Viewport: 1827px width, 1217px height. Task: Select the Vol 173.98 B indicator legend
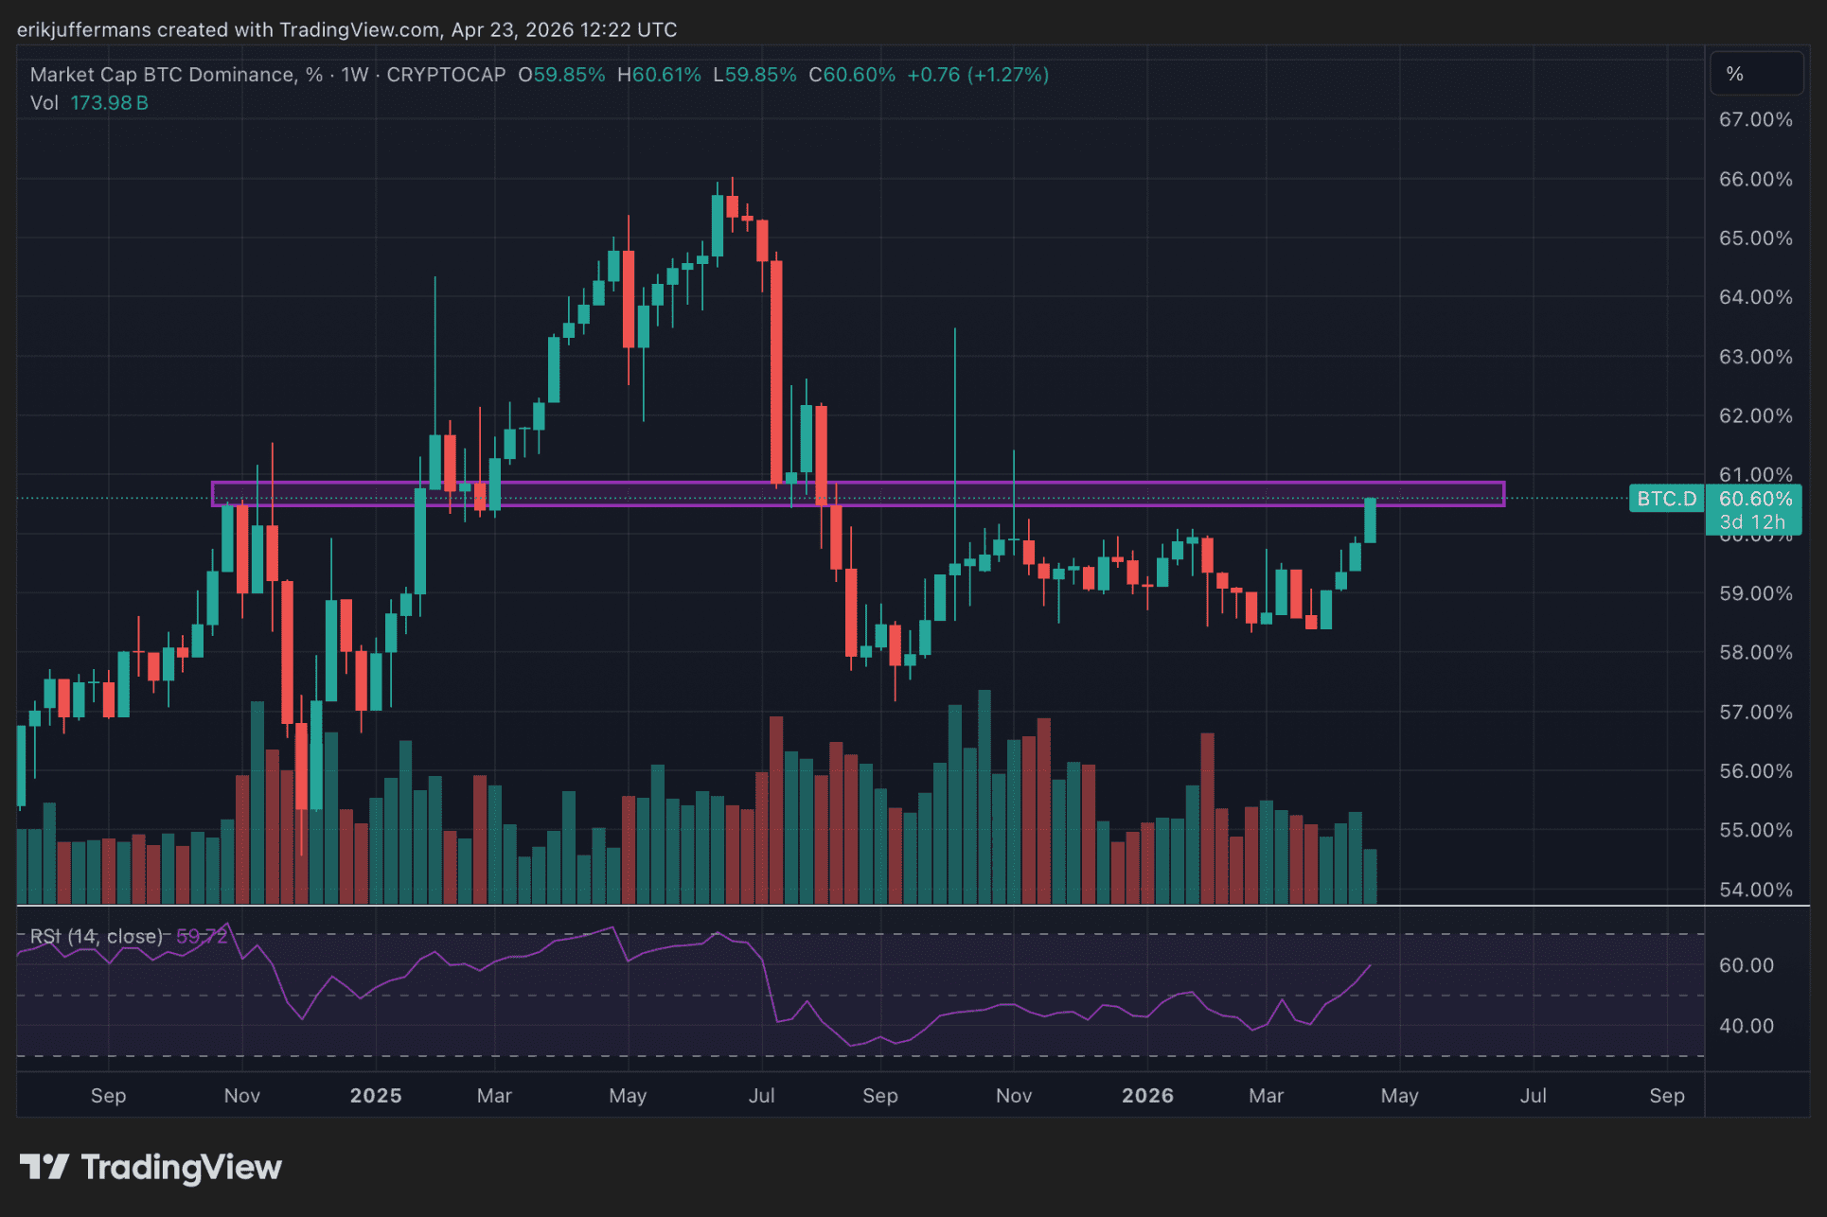pos(89,103)
